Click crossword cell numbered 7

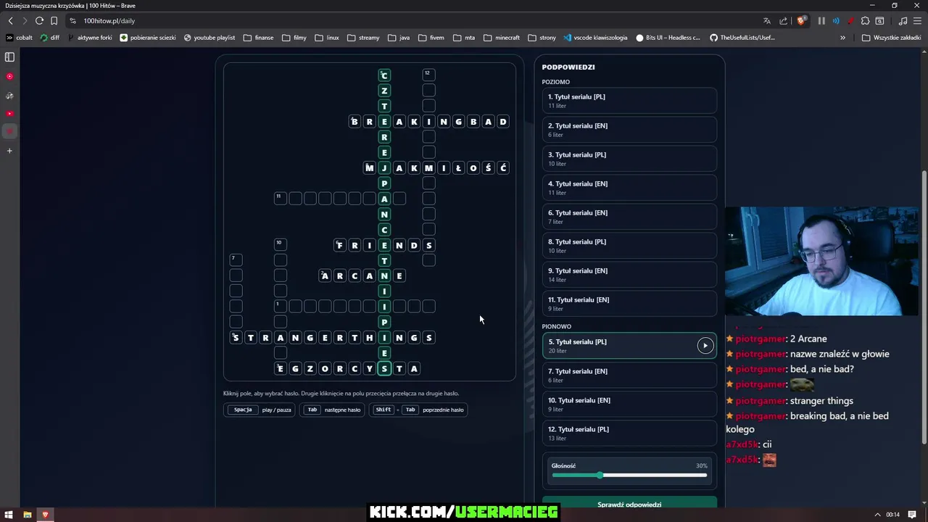[x=236, y=260]
